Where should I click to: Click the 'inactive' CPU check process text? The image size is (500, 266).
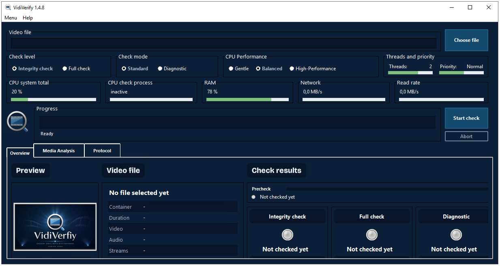coord(119,92)
